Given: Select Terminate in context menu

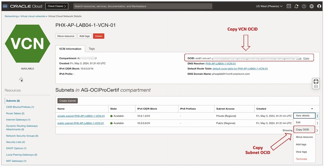Looking at the screenshot, I should point(304,159).
